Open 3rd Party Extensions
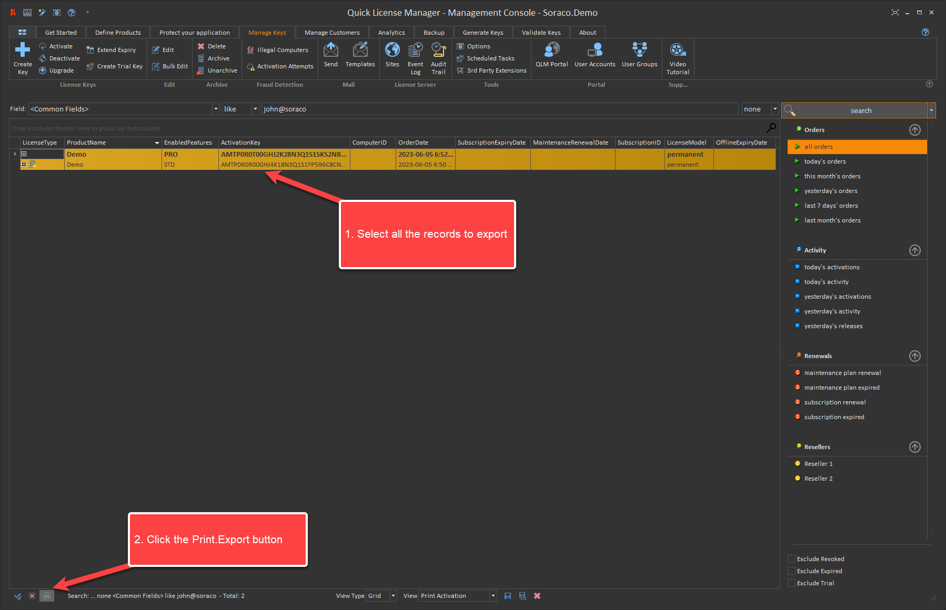The height and width of the screenshot is (610, 946). coord(491,70)
